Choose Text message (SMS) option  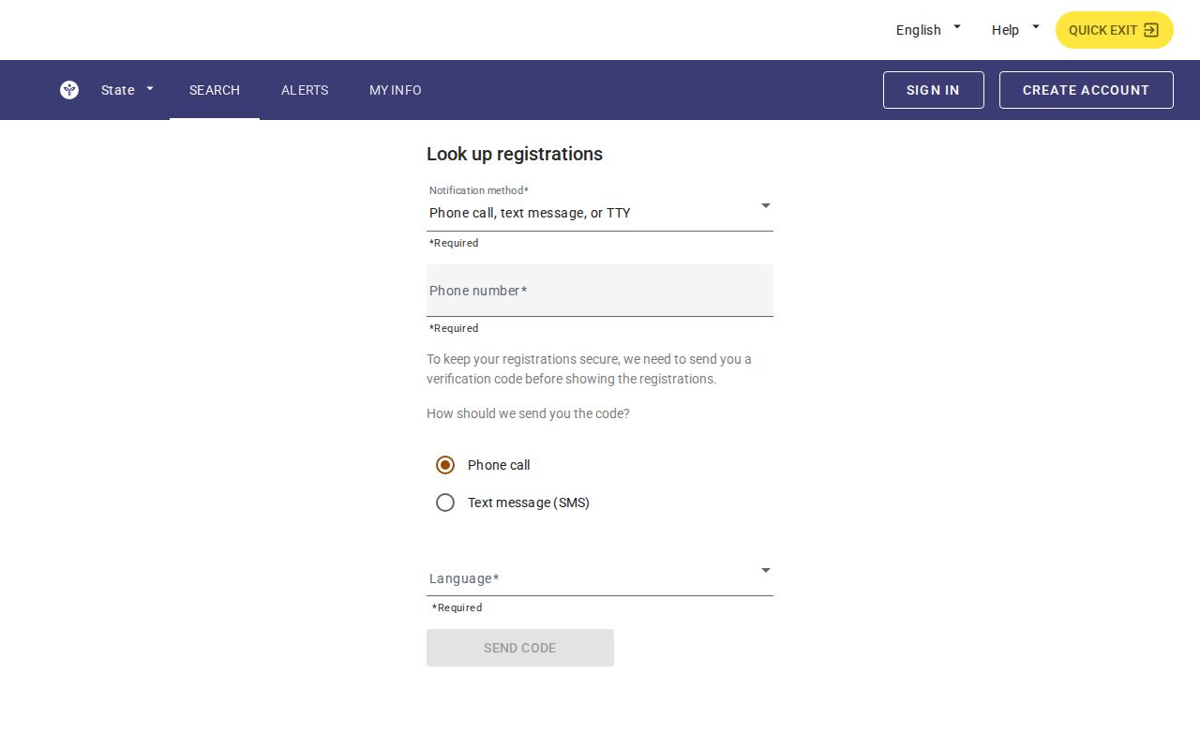(x=445, y=502)
